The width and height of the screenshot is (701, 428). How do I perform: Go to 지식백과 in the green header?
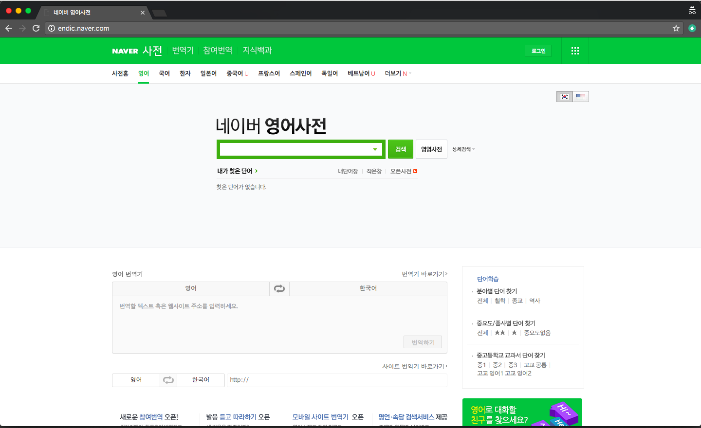[257, 51]
